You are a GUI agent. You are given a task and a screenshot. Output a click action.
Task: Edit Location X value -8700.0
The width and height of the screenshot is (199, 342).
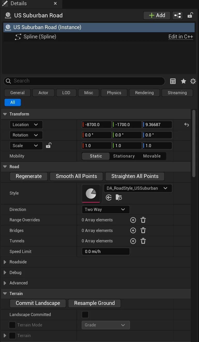click(x=97, y=125)
